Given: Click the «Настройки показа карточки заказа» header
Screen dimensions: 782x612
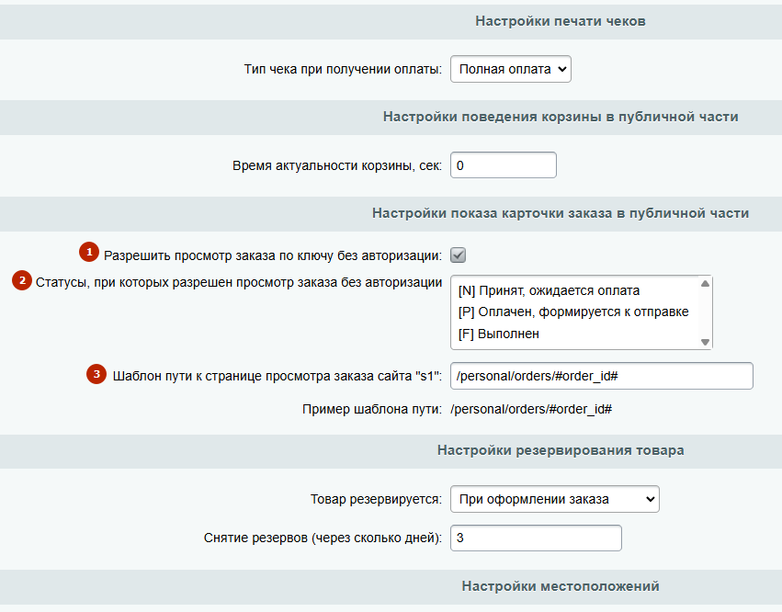Looking at the screenshot, I should pos(561,213).
